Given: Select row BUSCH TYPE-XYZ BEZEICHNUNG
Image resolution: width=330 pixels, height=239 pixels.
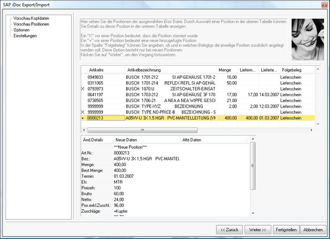Looking at the screenshot, I should tap(198, 106).
